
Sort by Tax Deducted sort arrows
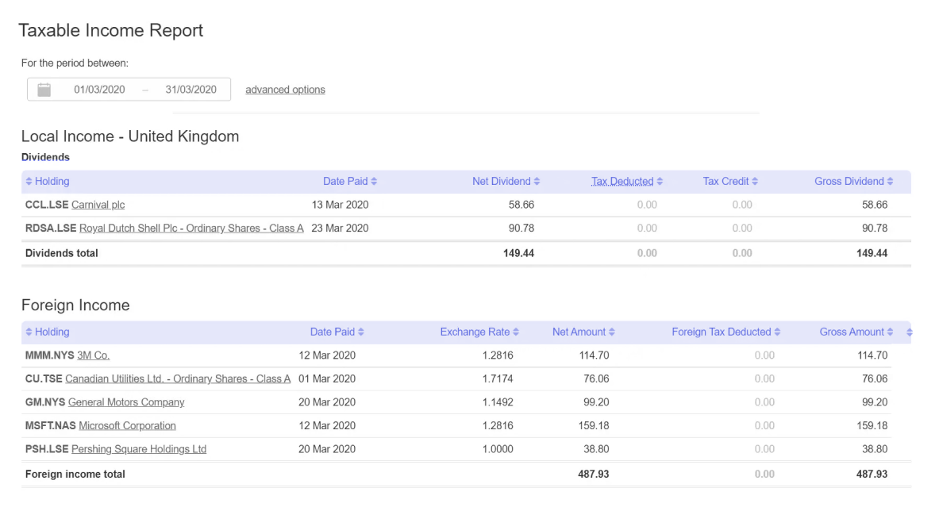[660, 181]
